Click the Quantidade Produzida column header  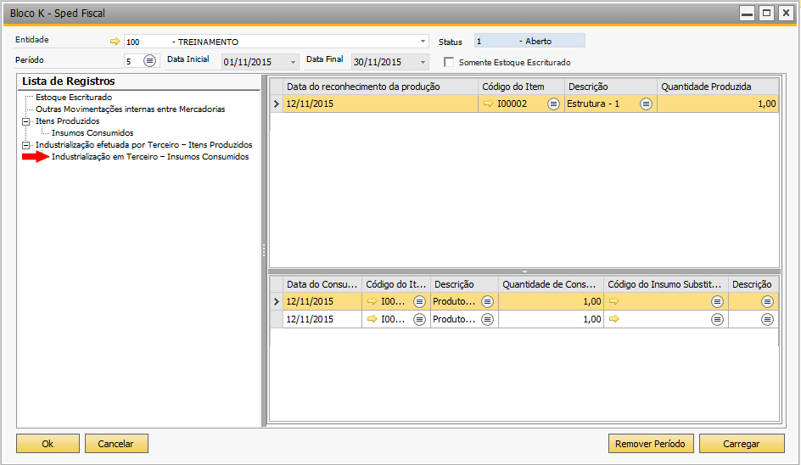(718, 87)
